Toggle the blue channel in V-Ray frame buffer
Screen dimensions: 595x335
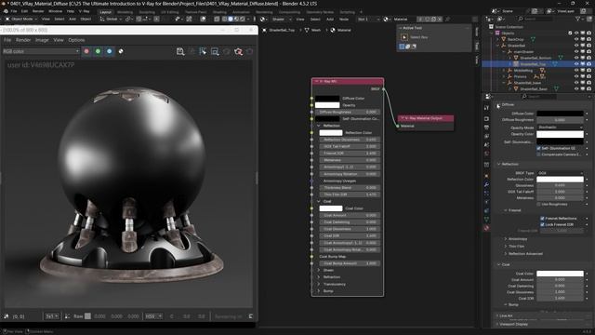tap(110, 51)
